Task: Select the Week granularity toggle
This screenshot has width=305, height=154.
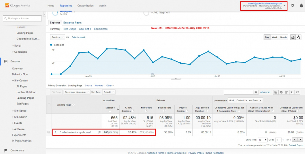Action: click(274, 37)
